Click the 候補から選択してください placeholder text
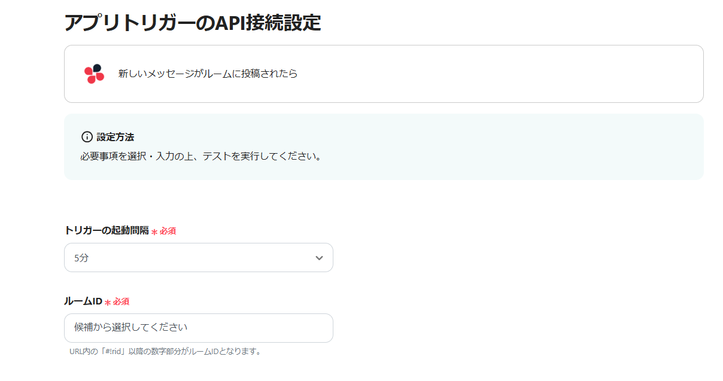The width and height of the screenshot is (723, 381). 130,328
